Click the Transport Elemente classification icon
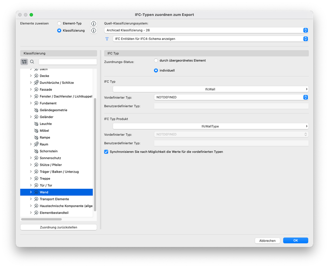This screenshot has width=329, height=268. click(x=36, y=199)
